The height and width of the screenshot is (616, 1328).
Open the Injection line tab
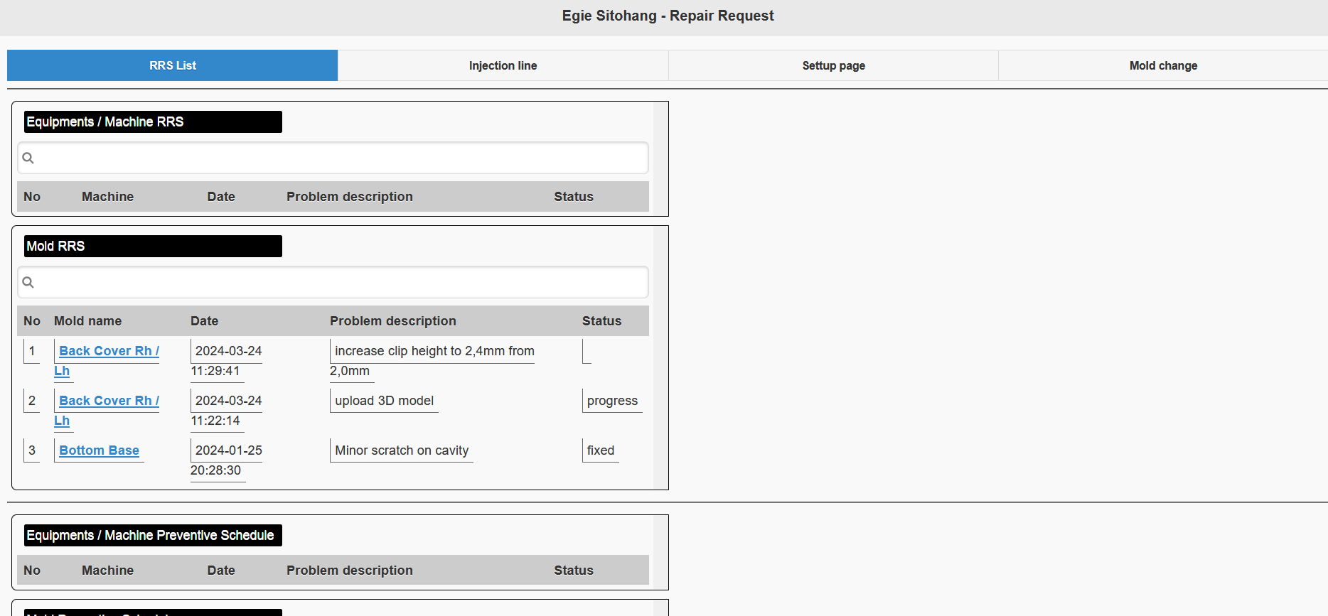[x=503, y=65]
